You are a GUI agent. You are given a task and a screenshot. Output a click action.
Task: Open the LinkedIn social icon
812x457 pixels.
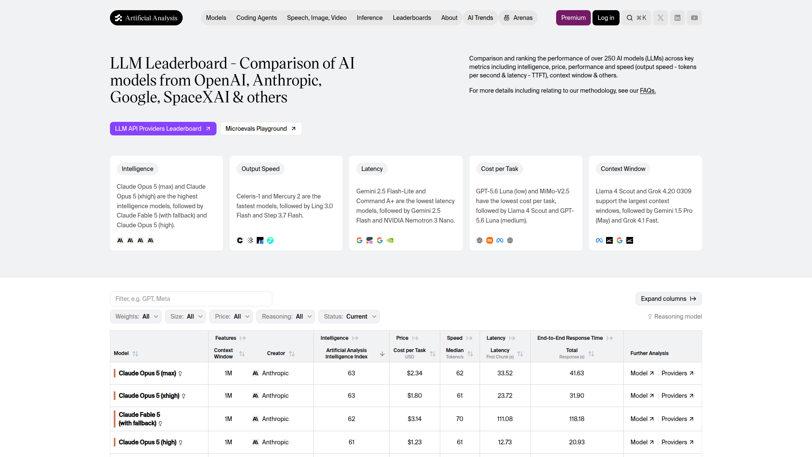point(678,18)
